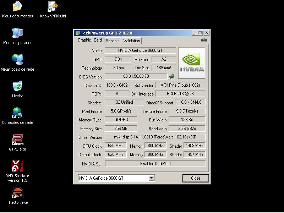Minimize the GPU-Z window
The image size is (284, 213).
(x=194, y=33)
